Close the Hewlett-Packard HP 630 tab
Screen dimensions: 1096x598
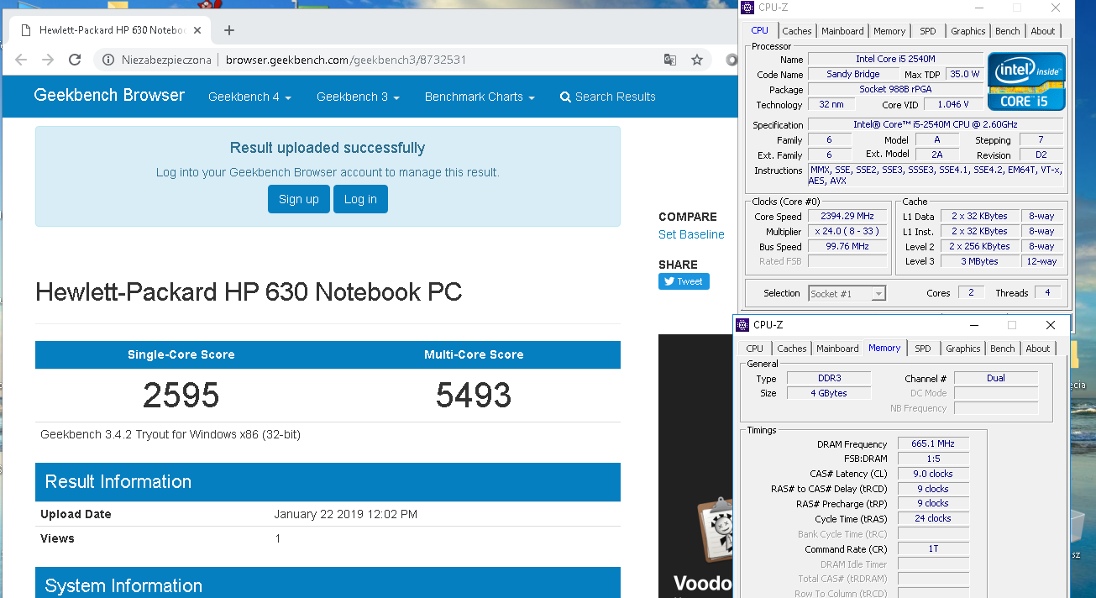click(x=198, y=30)
